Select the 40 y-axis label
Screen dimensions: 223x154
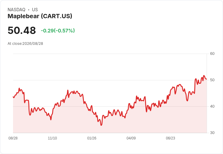click(212, 106)
